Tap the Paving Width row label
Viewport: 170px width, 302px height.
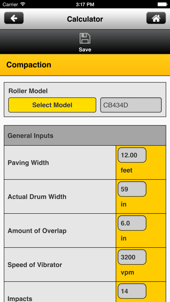(28, 163)
